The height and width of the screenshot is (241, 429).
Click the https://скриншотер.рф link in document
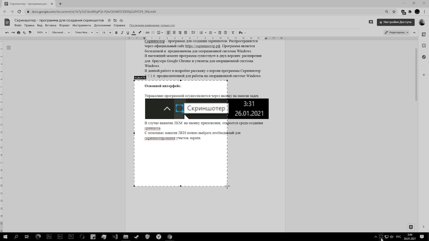click(203, 46)
